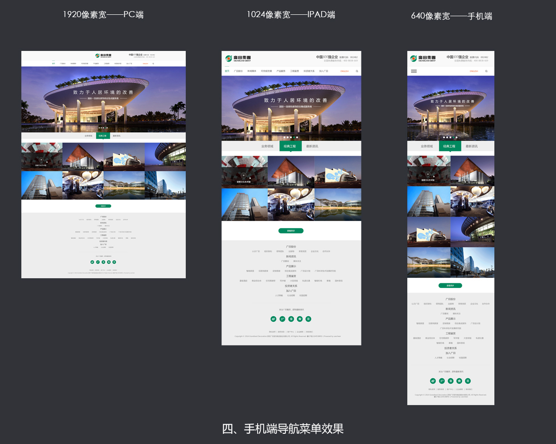Open 产品服务 in the iPad navigation bar

[x=280, y=71]
